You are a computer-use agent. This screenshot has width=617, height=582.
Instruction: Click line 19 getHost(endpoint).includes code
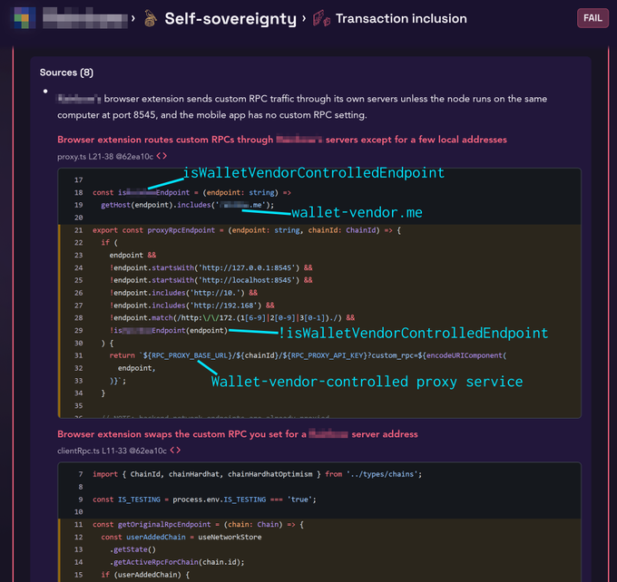[187, 205]
